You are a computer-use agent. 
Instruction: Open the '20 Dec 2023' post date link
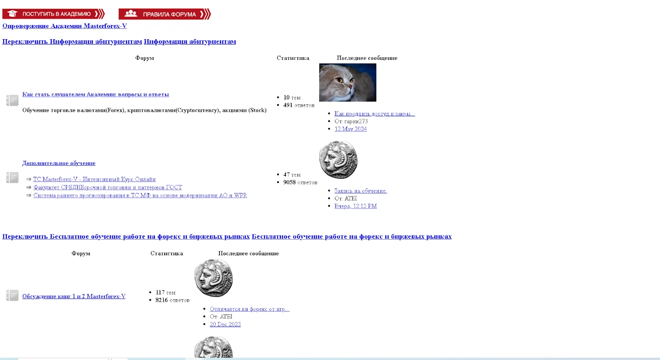point(225,325)
